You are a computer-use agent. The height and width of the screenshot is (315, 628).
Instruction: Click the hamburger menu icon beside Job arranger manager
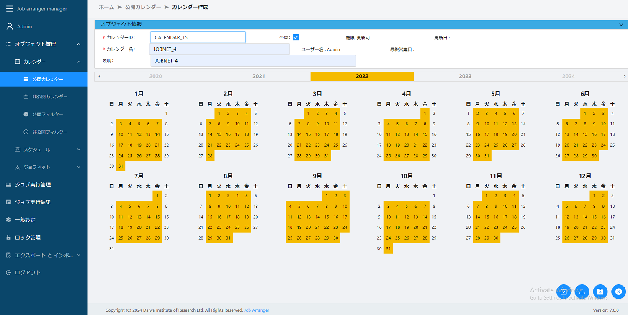pos(9,8)
